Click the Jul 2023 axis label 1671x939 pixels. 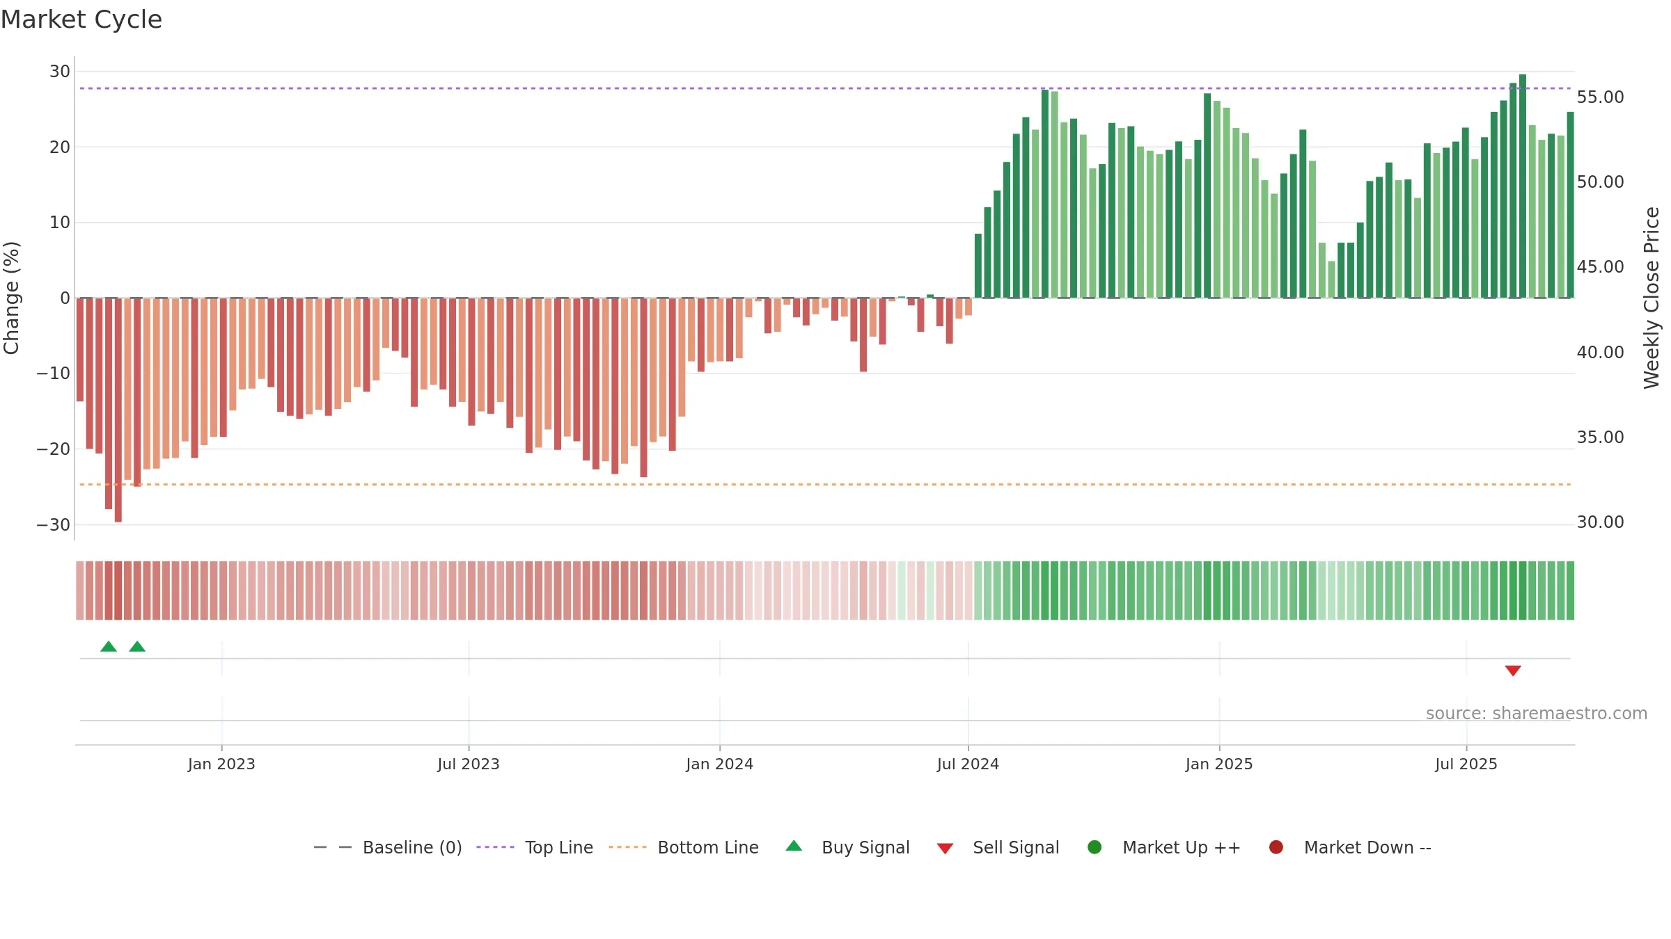click(x=469, y=764)
